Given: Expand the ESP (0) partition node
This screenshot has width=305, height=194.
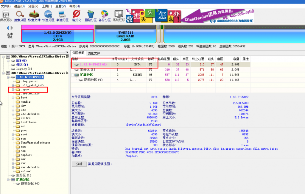Looking at the screenshot, I should [x=8, y=61].
